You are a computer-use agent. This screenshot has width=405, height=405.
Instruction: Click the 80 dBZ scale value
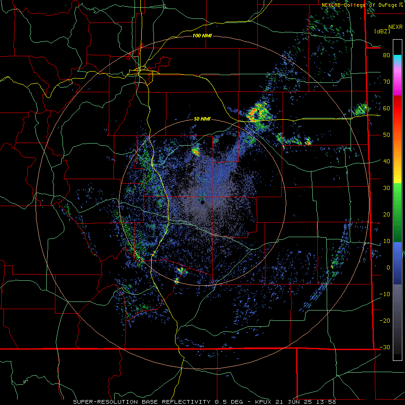387,55
